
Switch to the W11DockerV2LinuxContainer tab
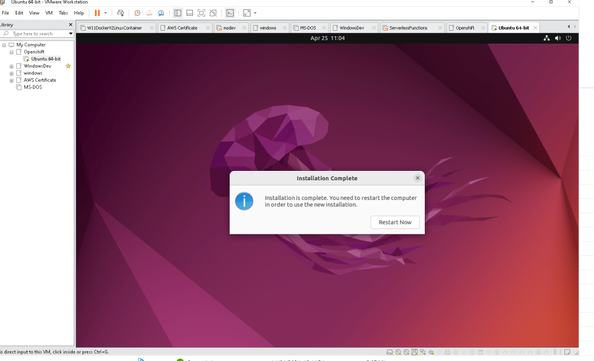tap(114, 28)
